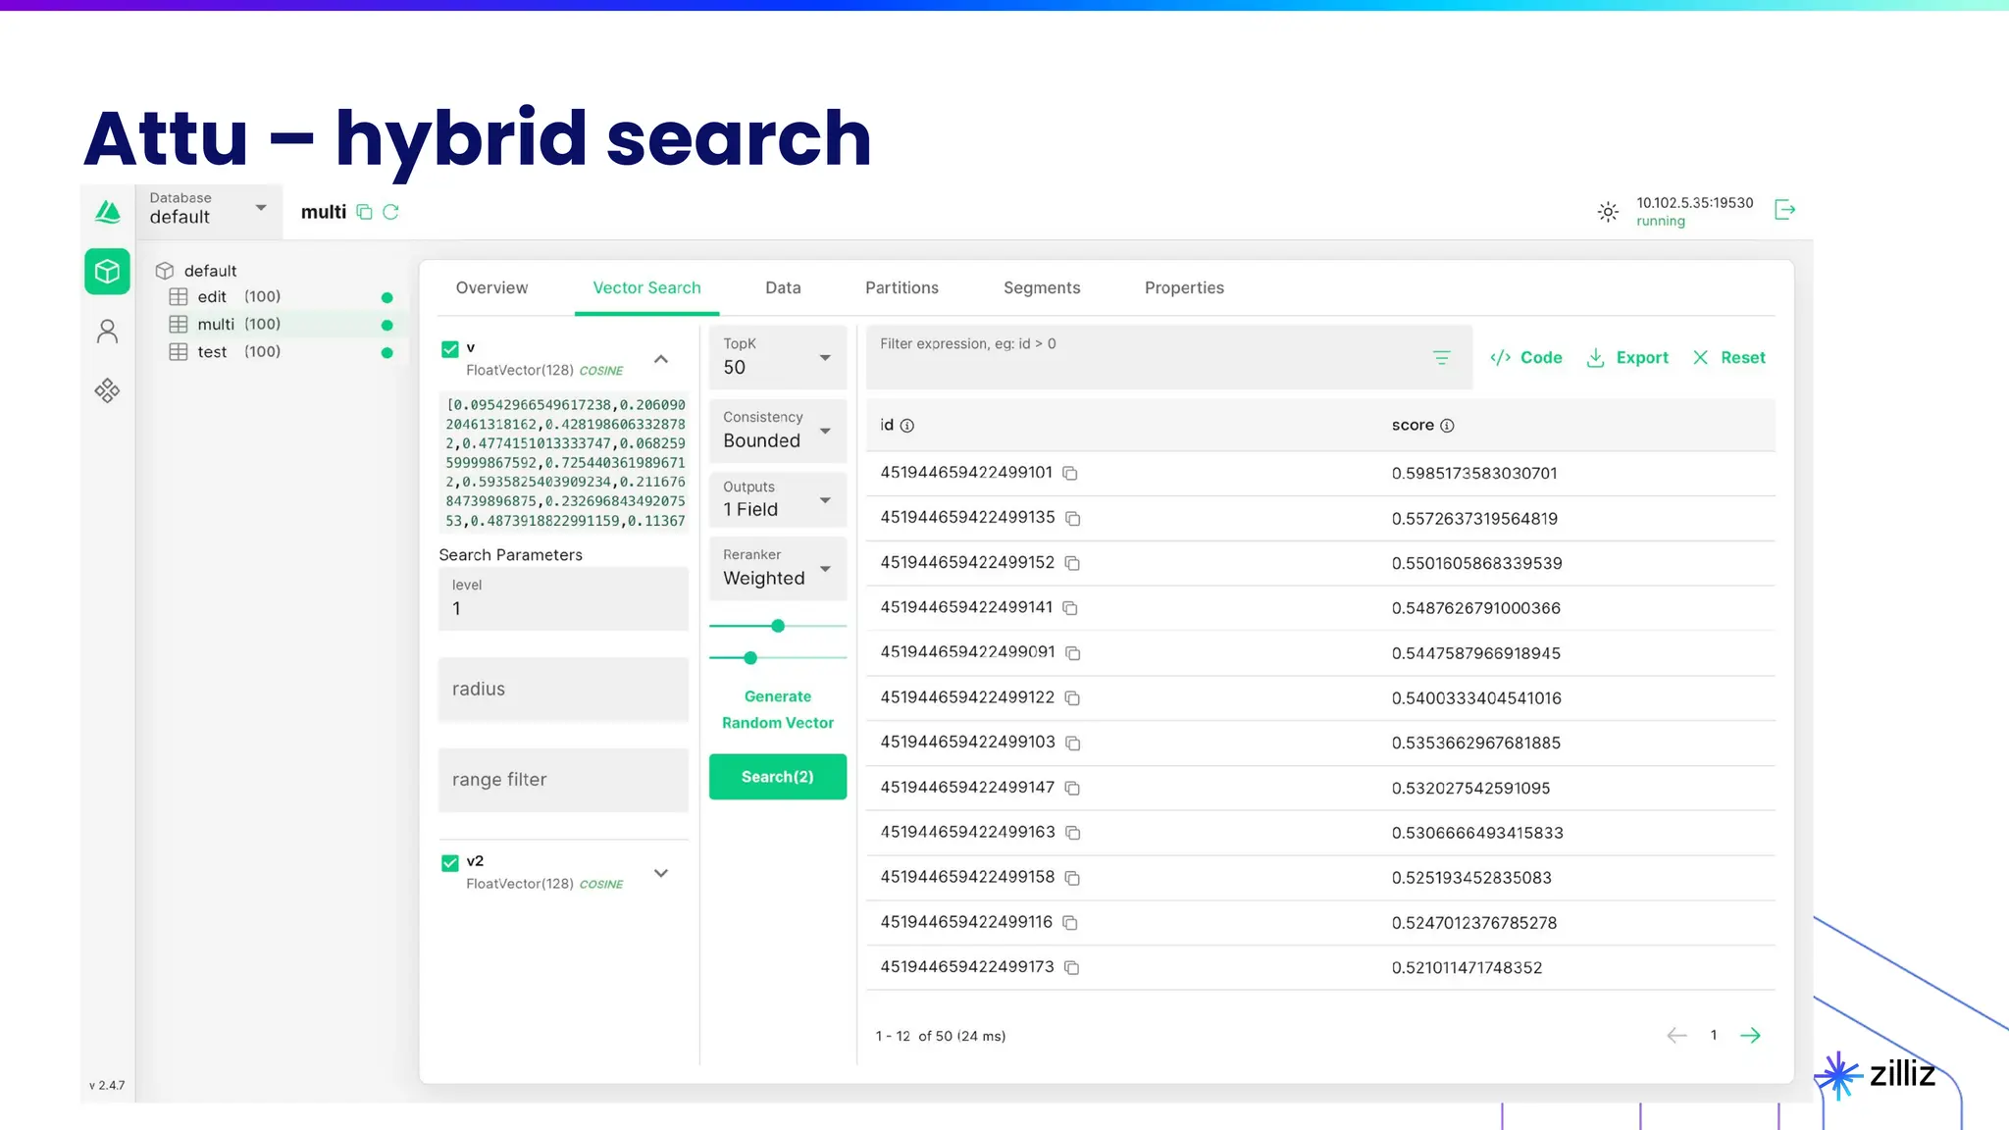Viewport: 2009px width, 1130px height.
Task: Switch to the Properties tab
Action: pyautogui.click(x=1184, y=288)
